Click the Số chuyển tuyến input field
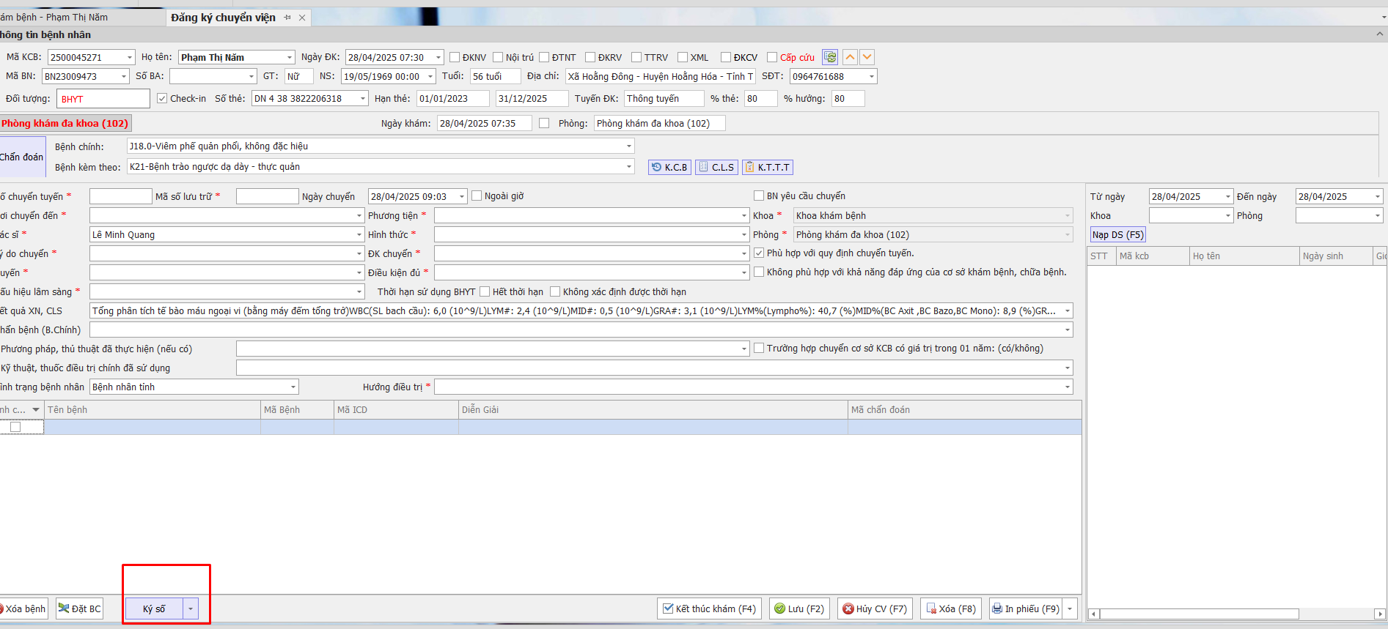This screenshot has height=629, width=1388. [120, 196]
